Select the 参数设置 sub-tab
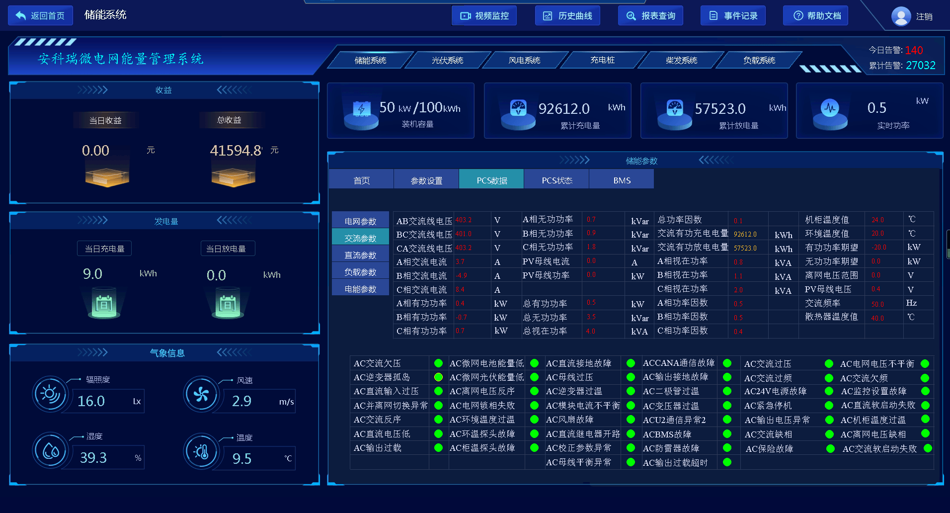The image size is (950, 513). 426,180
